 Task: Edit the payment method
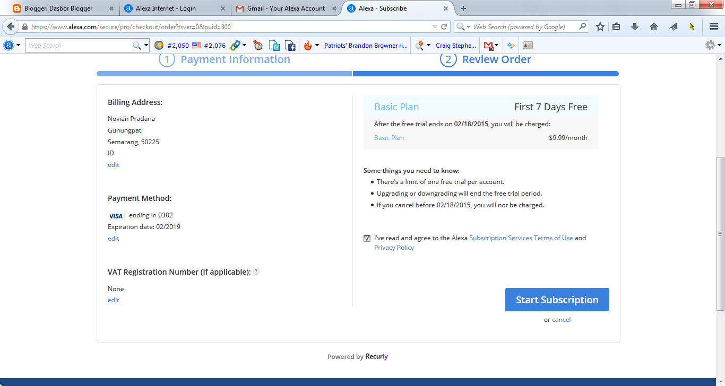pos(114,239)
